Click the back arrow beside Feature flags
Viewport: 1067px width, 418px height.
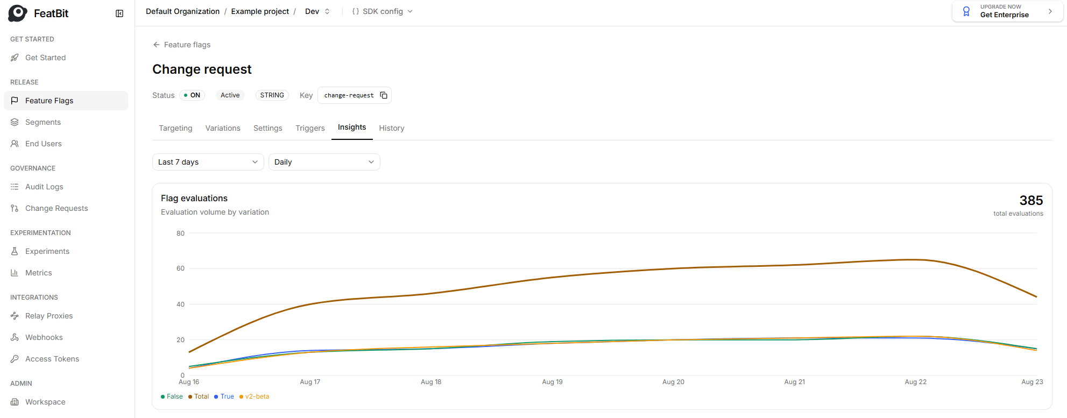coord(157,45)
